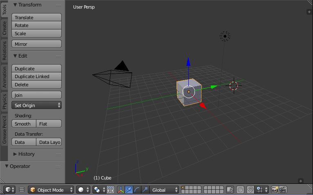Toggle proportional editing circle icon
Viewport: 313px width, 195px height.
240,190
